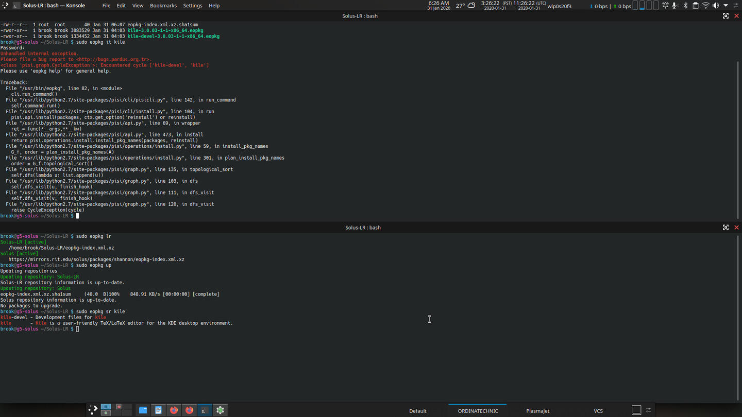Open the Settings menu
Viewport: 742px width, 417px height.
(x=193, y=6)
